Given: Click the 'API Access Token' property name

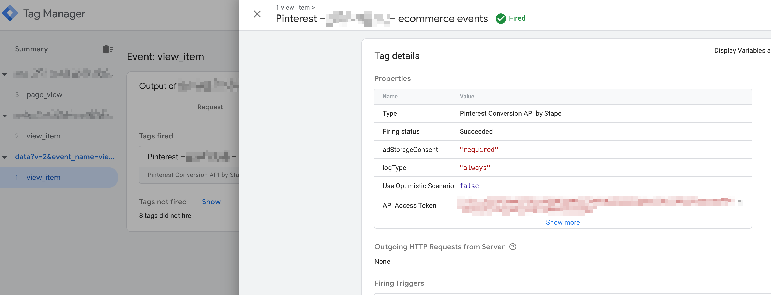Looking at the screenshot, I should [x=409, y=205].
